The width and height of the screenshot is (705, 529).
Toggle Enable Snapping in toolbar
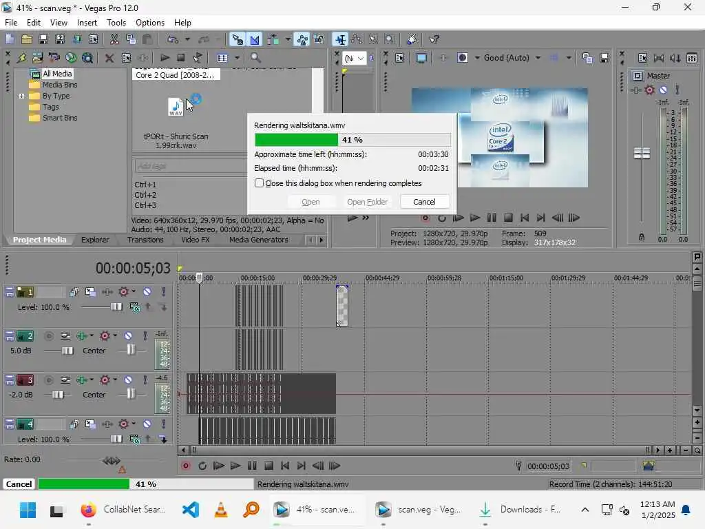(238, 39)
